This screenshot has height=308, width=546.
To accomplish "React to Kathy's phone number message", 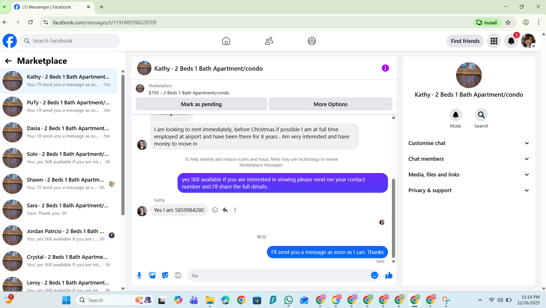I will point(215,210).
